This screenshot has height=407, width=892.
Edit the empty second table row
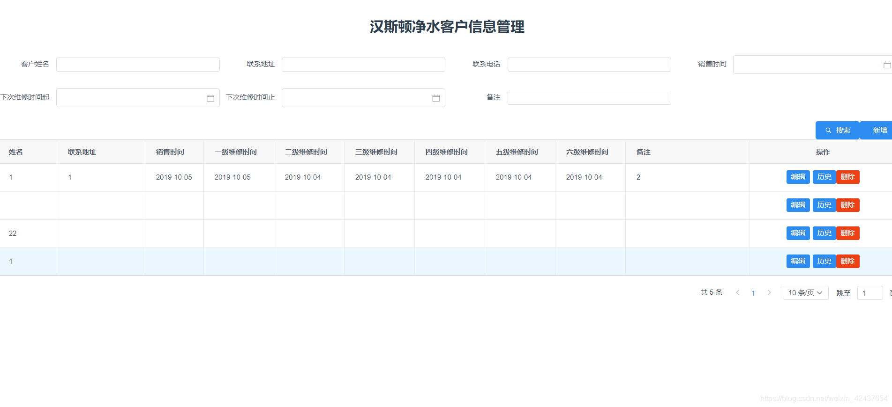(x=798, y=205)
